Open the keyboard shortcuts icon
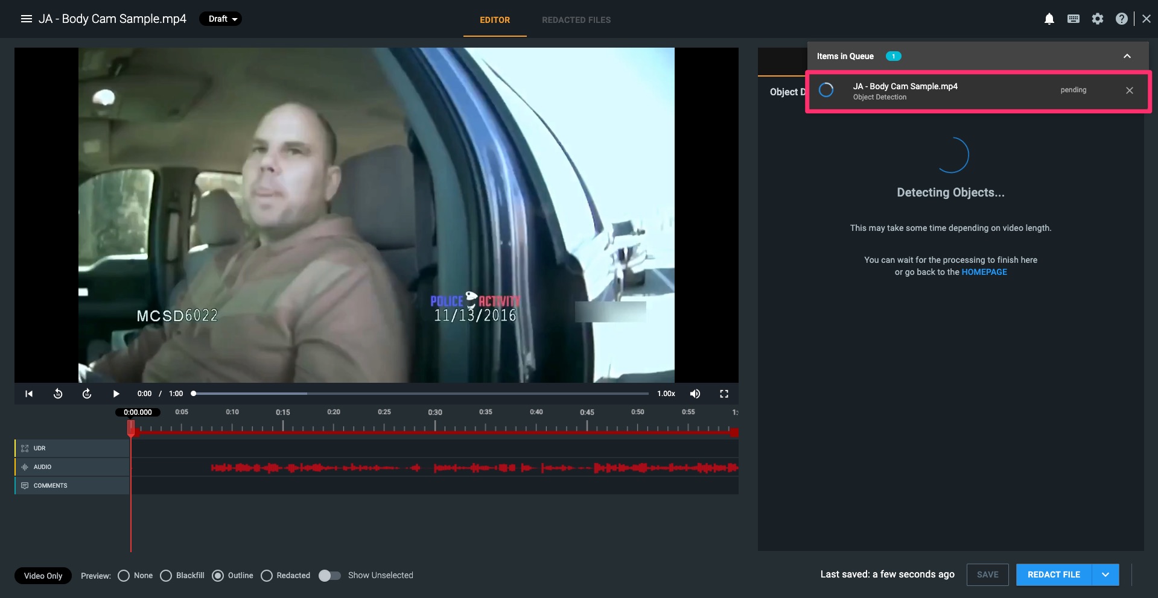1158x598 pixels. click(1074, 19)
